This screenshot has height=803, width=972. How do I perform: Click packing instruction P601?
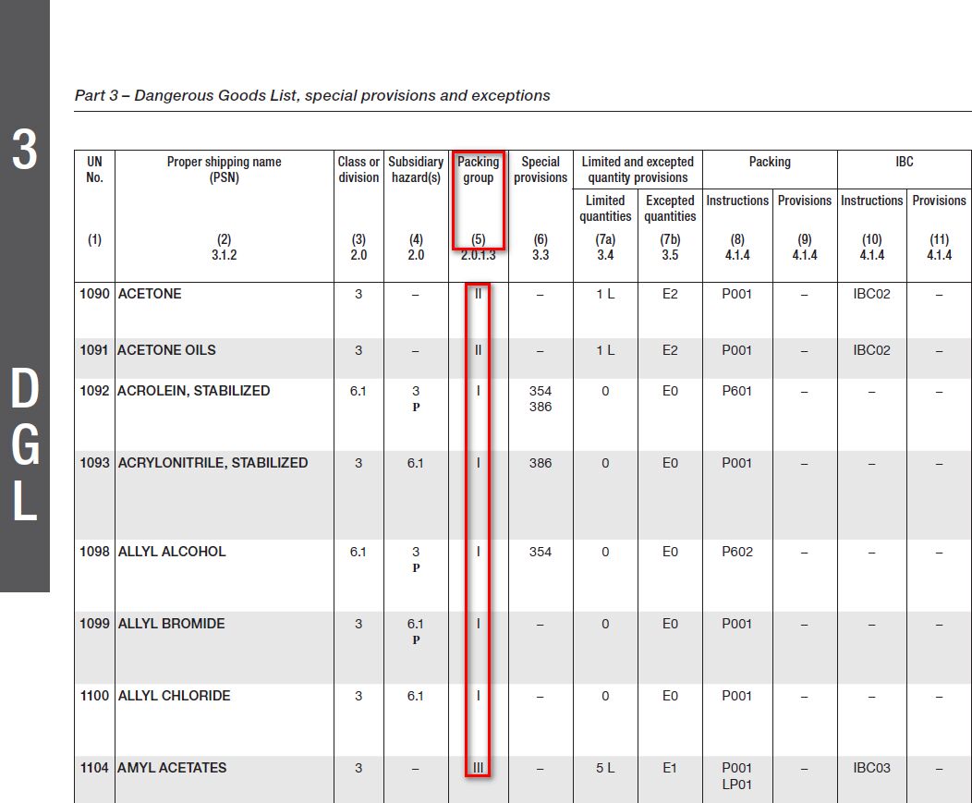point(736,391)
